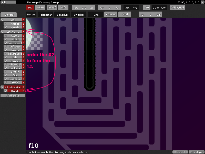Screen dimensions: 205x154
Task: Toggle HD mode in the toolbar
Action: 30,7
